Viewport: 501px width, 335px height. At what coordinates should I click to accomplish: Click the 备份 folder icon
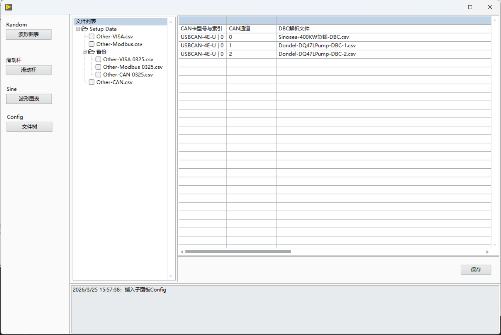pyautogui.click(x=92, y=52)
